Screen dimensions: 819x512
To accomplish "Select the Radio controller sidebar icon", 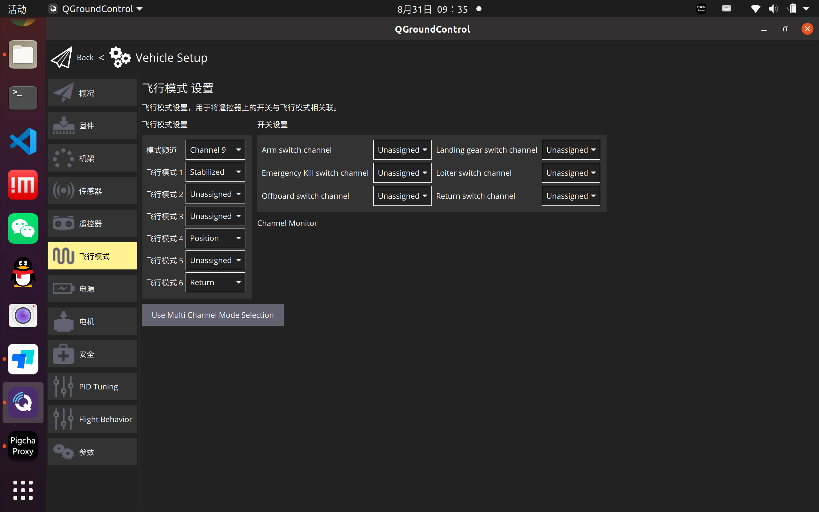I will click(63, 223).
